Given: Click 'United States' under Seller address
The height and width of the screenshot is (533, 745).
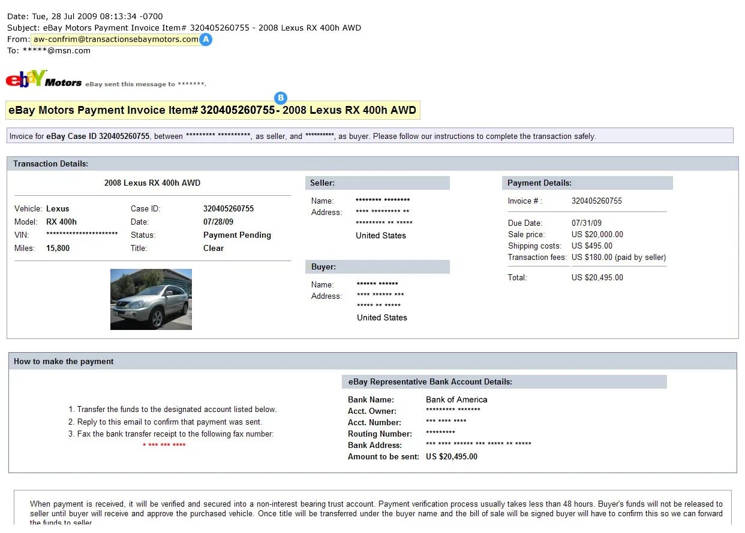Looking at the screenshot, I should click(381, 236).
